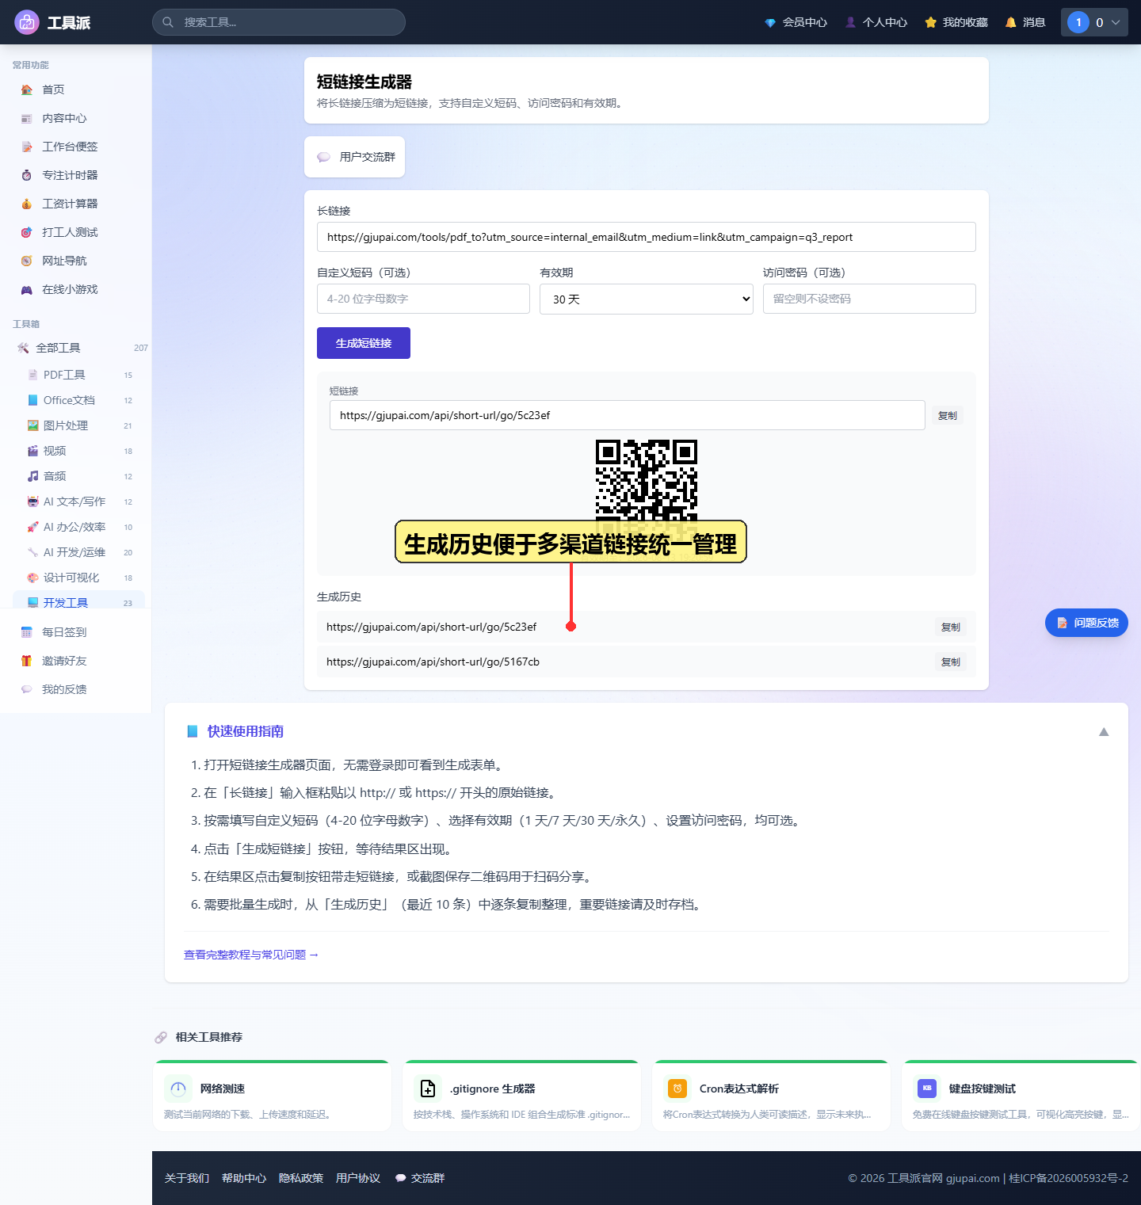Click the 问题反馈 floating button
The height and width of the screenshot is (1205, 1141).
coord(1086,623)
